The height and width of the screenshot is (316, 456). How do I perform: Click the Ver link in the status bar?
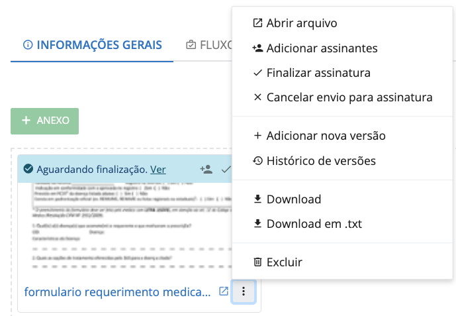[x=158, y=170]
